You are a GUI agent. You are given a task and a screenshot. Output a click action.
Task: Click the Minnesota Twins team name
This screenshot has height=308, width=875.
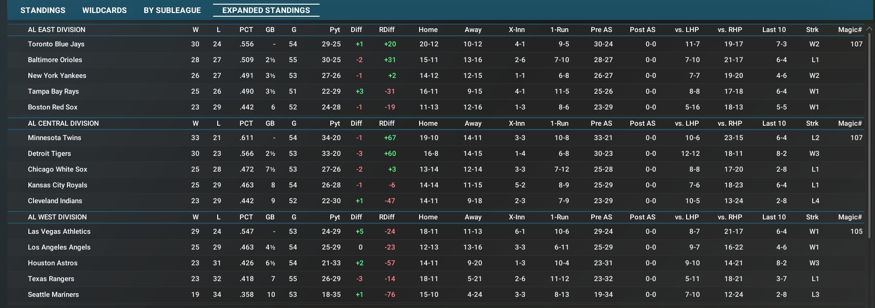pyautogui.click(x=54, y=138)
